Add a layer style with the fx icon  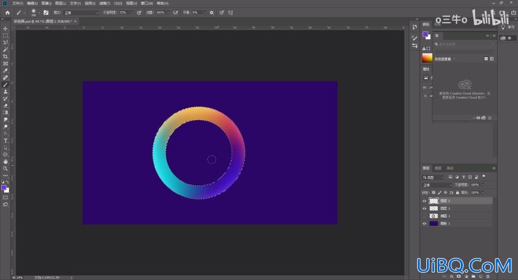(x=451, y=276)
